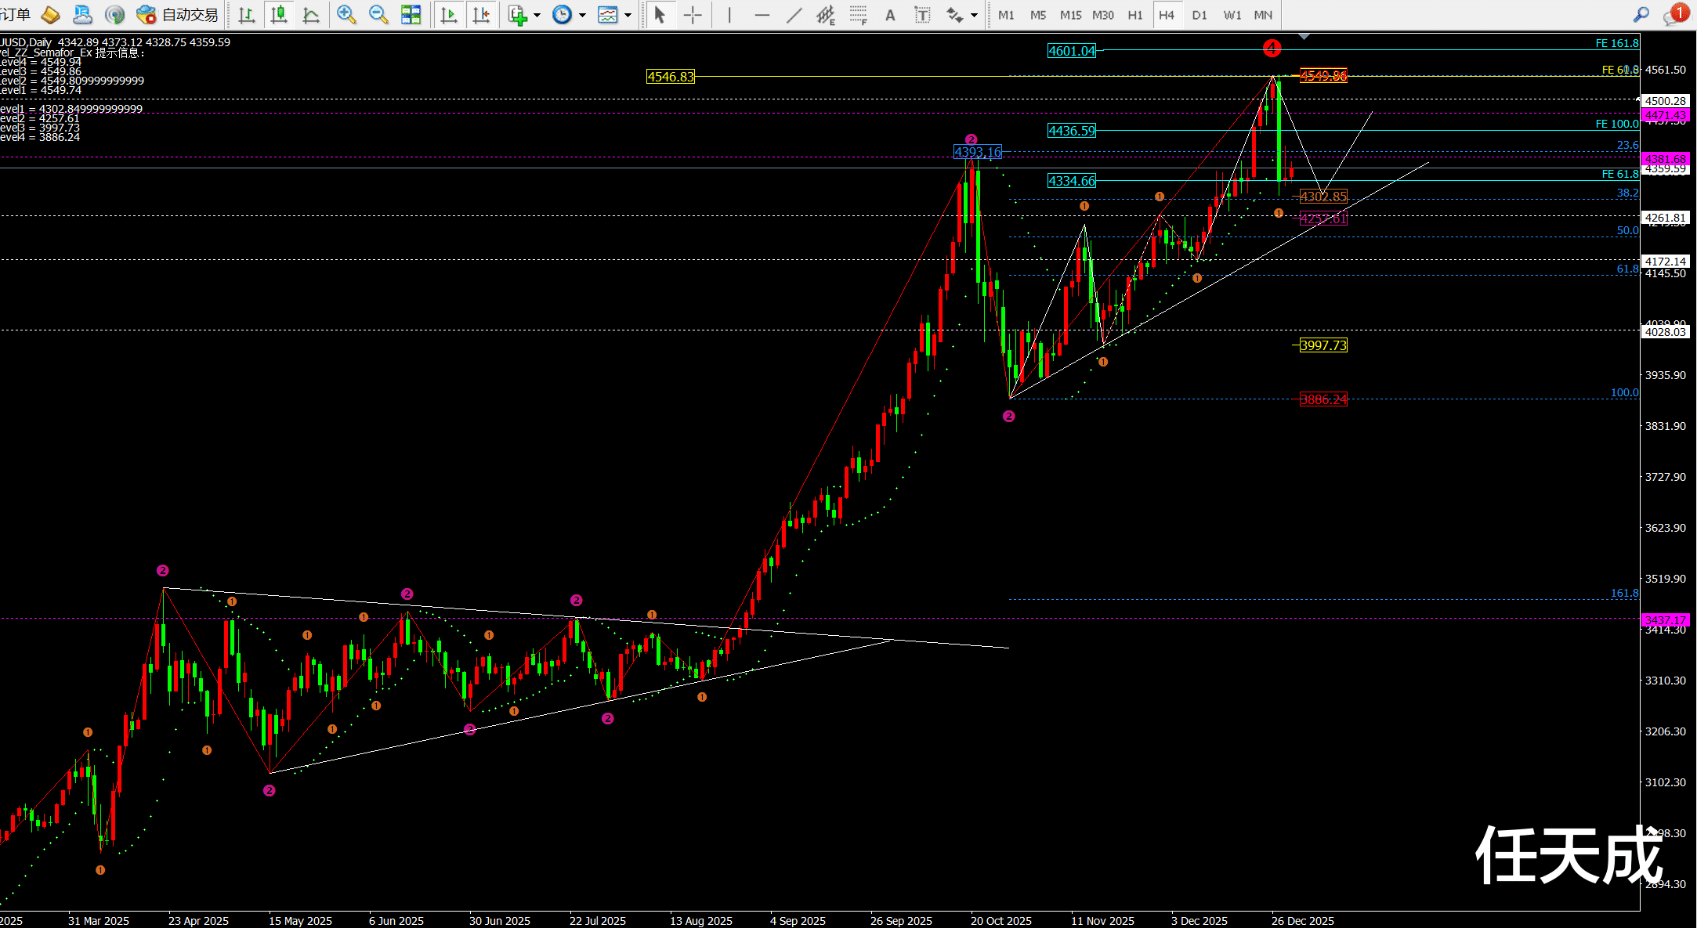Select the Fibonacci retracement tool
The image size is (1697, 928).
pos(859,15)
